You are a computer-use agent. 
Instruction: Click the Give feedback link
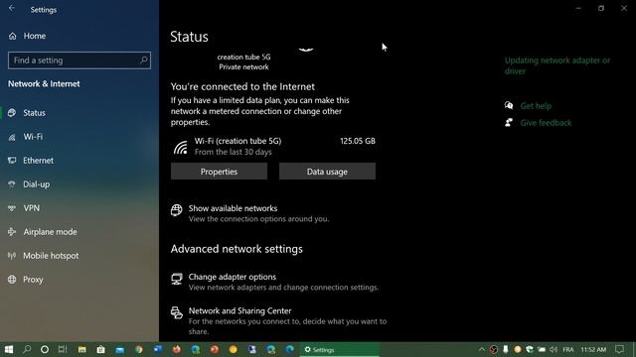click(x=546, y=123)
